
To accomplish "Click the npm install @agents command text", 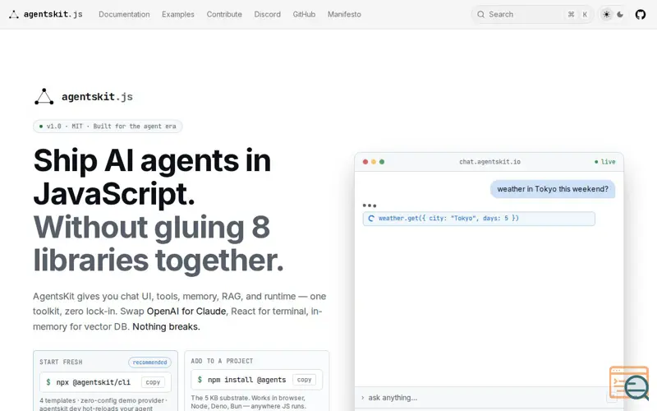I will pos(247,380).
